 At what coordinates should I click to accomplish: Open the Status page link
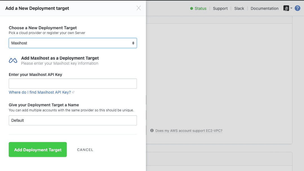pyautogui.click(x=200, y=8)
